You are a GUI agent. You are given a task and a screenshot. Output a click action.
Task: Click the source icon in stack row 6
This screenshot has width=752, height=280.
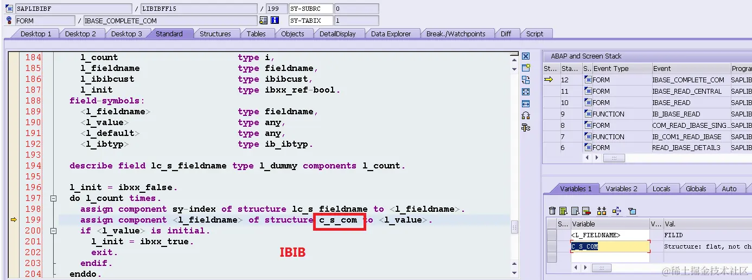588,147
